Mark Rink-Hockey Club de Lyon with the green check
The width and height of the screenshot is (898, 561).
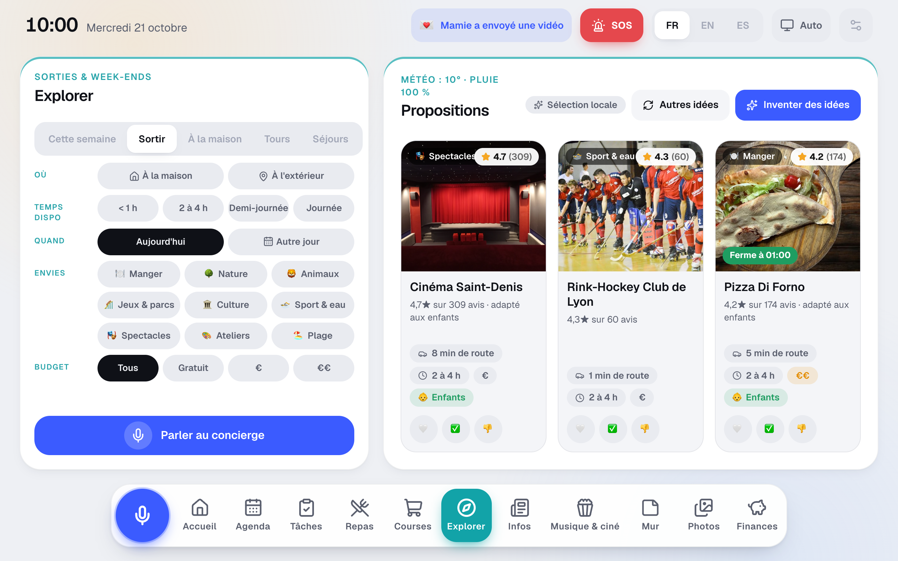tap(613, 428)
